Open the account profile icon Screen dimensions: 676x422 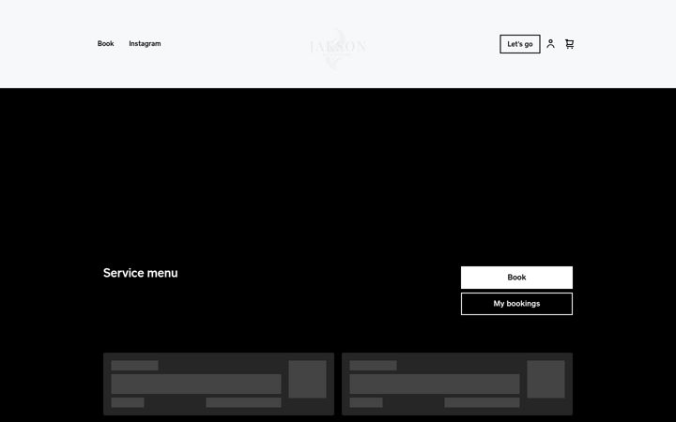coord(550,43)
